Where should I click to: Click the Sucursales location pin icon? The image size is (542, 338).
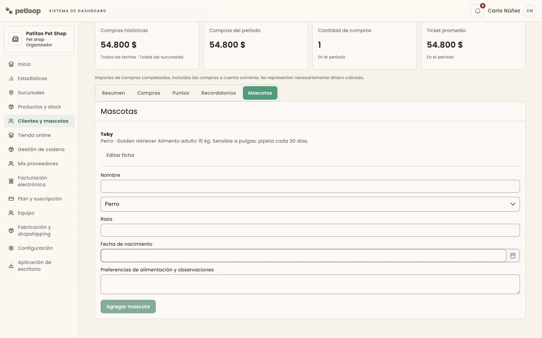point(11,93)
